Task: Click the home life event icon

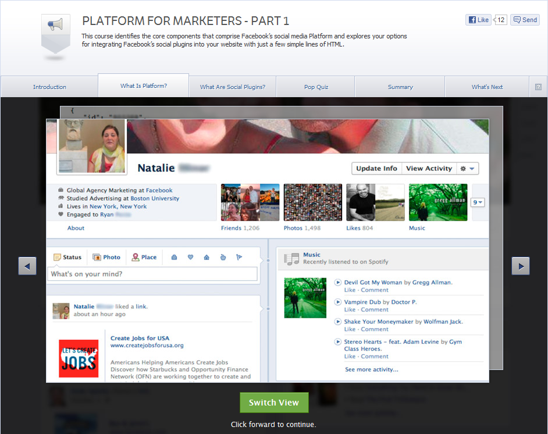Action: (x=207, y=257)
